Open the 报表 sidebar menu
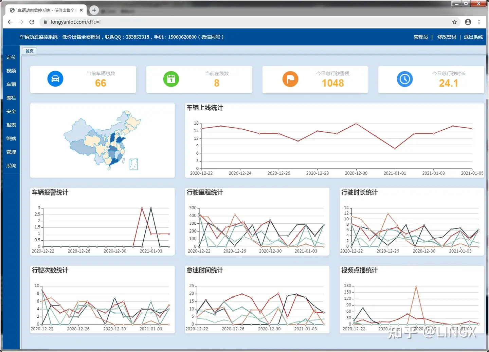Screen dimensions: 489x352 click(11, 125)
